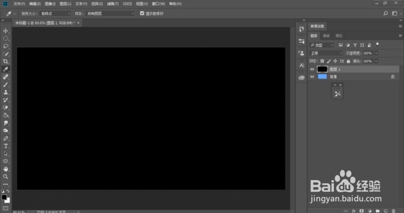Reset default foreground and background colors
Viewport: 404px width, 213px height.
[x=3, y=191]
